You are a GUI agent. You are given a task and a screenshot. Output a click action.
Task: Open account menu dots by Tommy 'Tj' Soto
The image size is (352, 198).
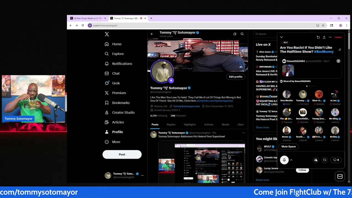pyautogui.click(x=142, y=175)
